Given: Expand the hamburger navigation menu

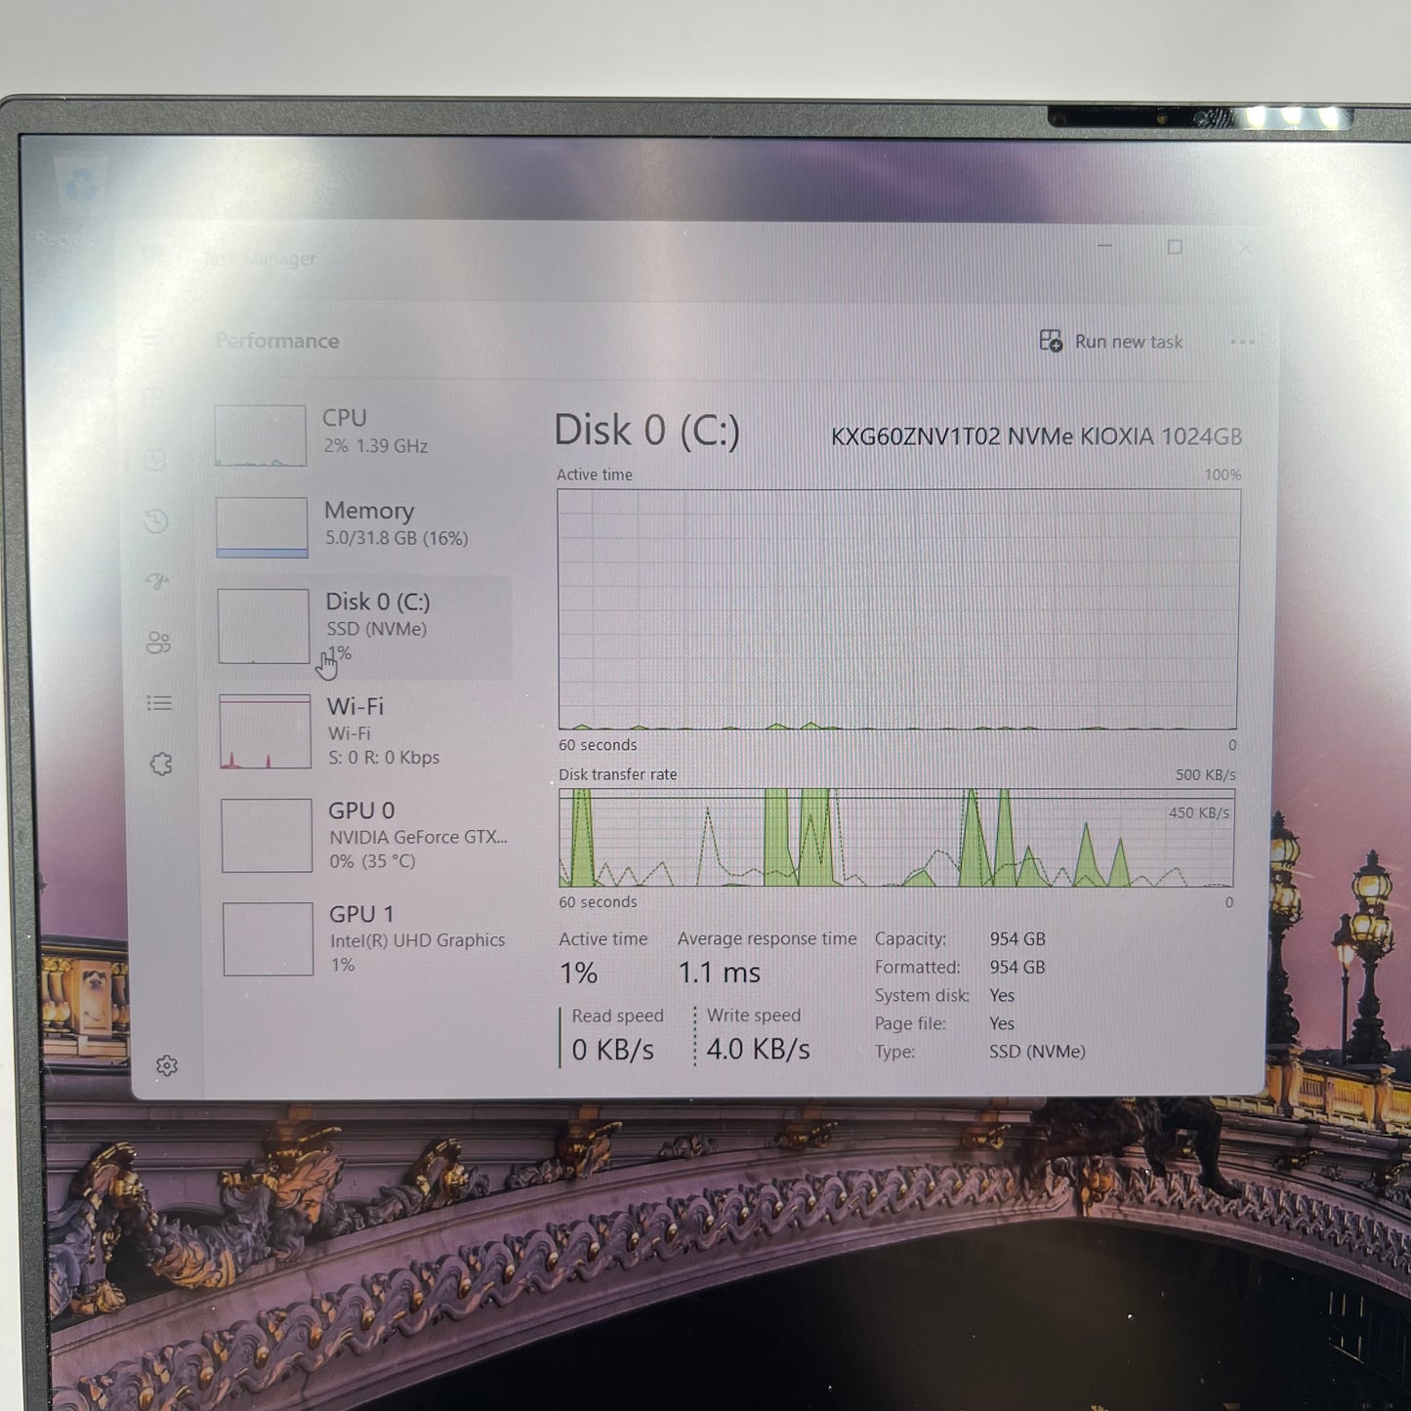Looking at the screenshot, I should tap(151, 341).
